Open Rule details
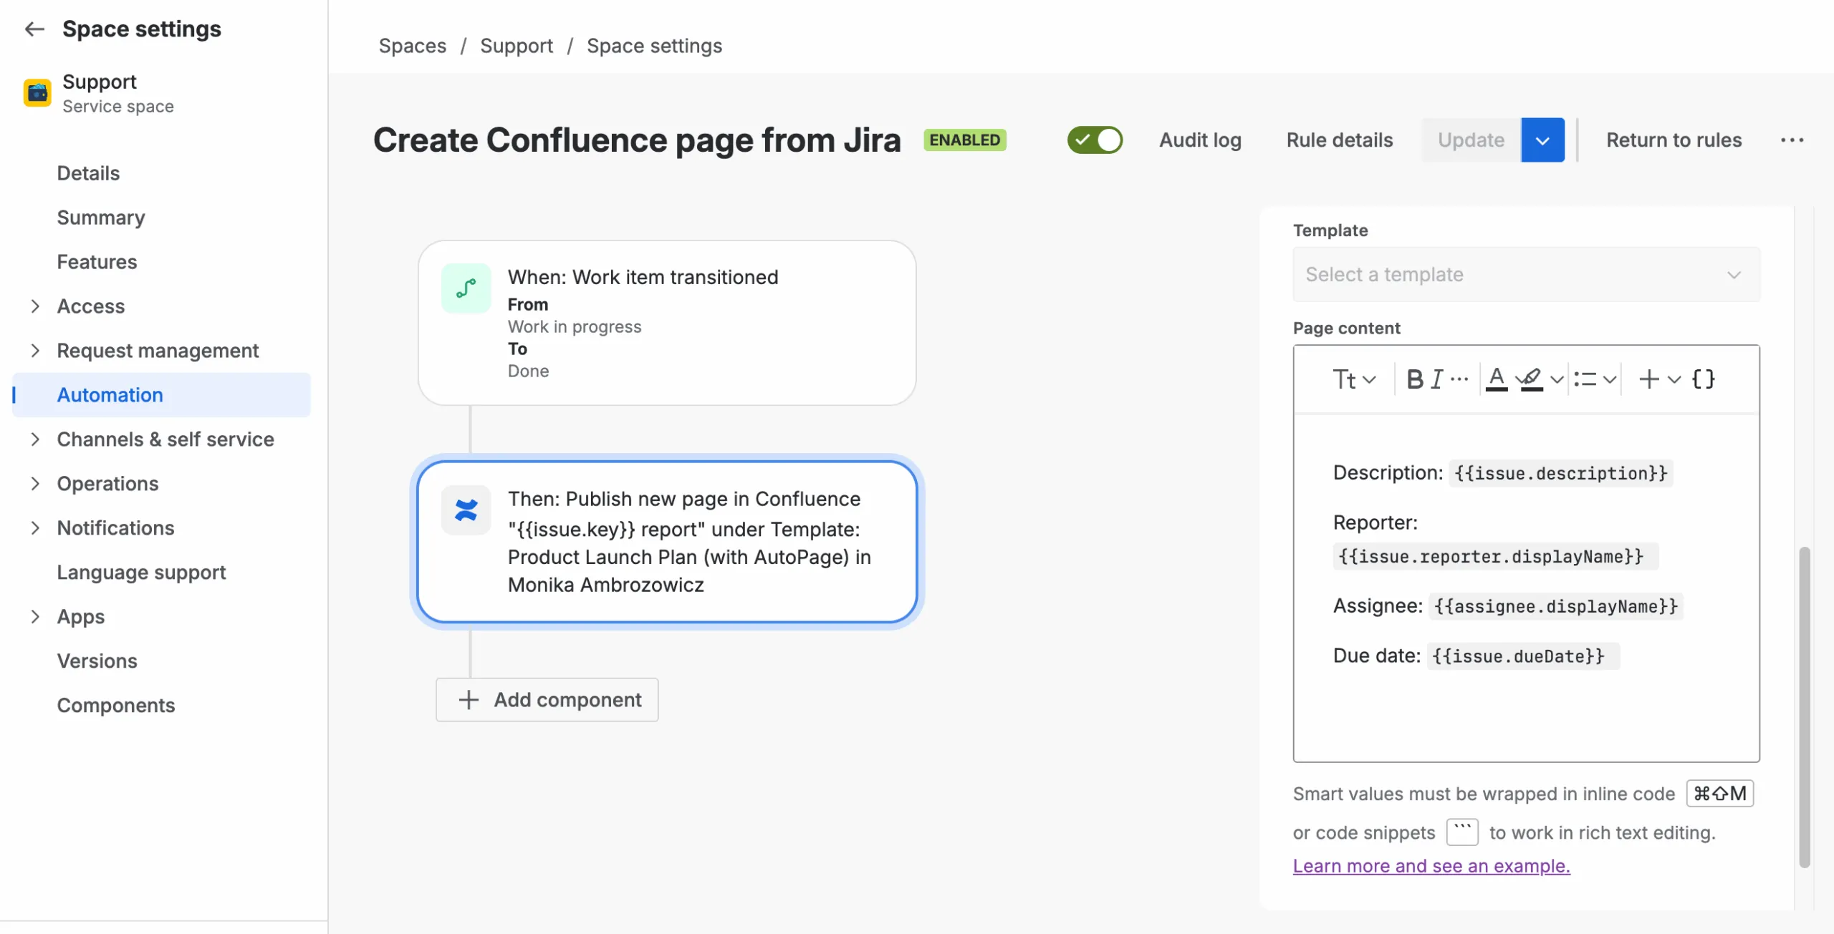The height and width of the screenshot is (934, 1834). [1339, 140]
